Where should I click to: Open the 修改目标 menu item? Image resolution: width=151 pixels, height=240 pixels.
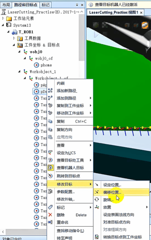click(x=70, y=184)
